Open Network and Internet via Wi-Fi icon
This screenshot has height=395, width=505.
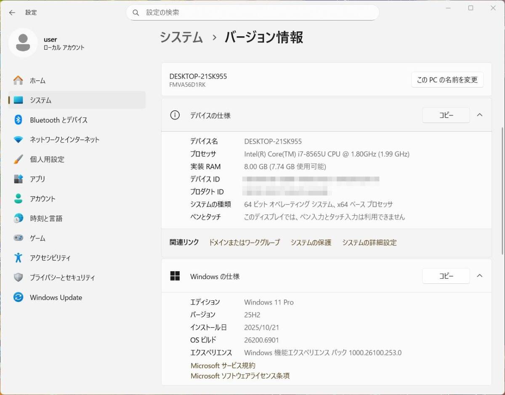tap(18, 140)
